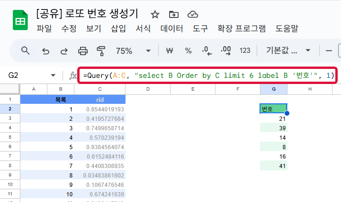Star the document with the star icon

155,14
